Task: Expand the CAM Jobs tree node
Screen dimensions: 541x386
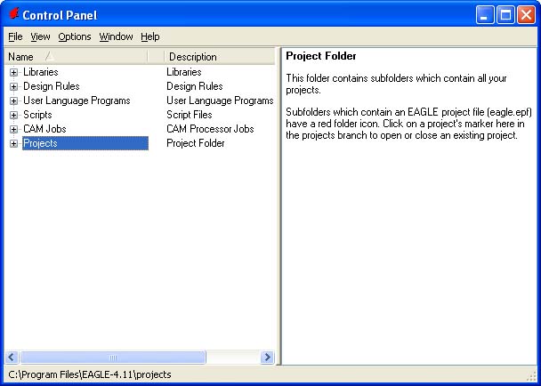Action: pyautogui.click(x=13, y=129)
